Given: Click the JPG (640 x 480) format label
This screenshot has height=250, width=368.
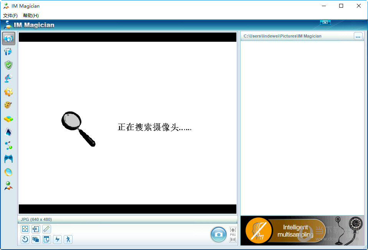Looking at the screenshot, I should click(36, 220).
